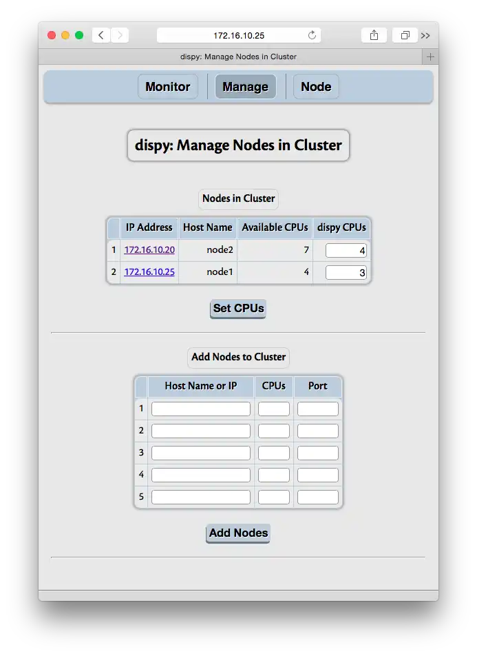Click the Host Name or IP header
The height and width of the screenshot is (656, 477).
201,386
